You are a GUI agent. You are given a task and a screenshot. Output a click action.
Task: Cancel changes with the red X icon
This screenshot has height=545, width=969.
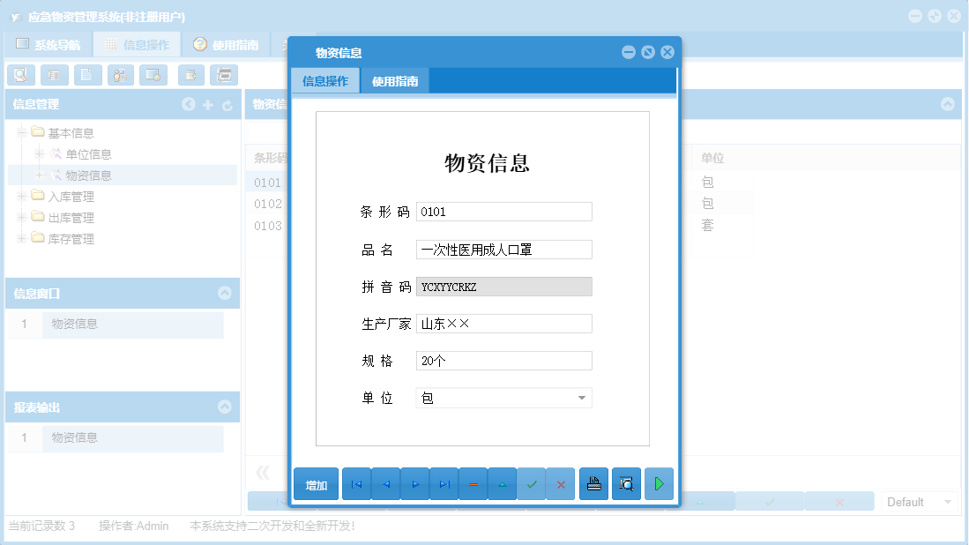pos(560,483)
